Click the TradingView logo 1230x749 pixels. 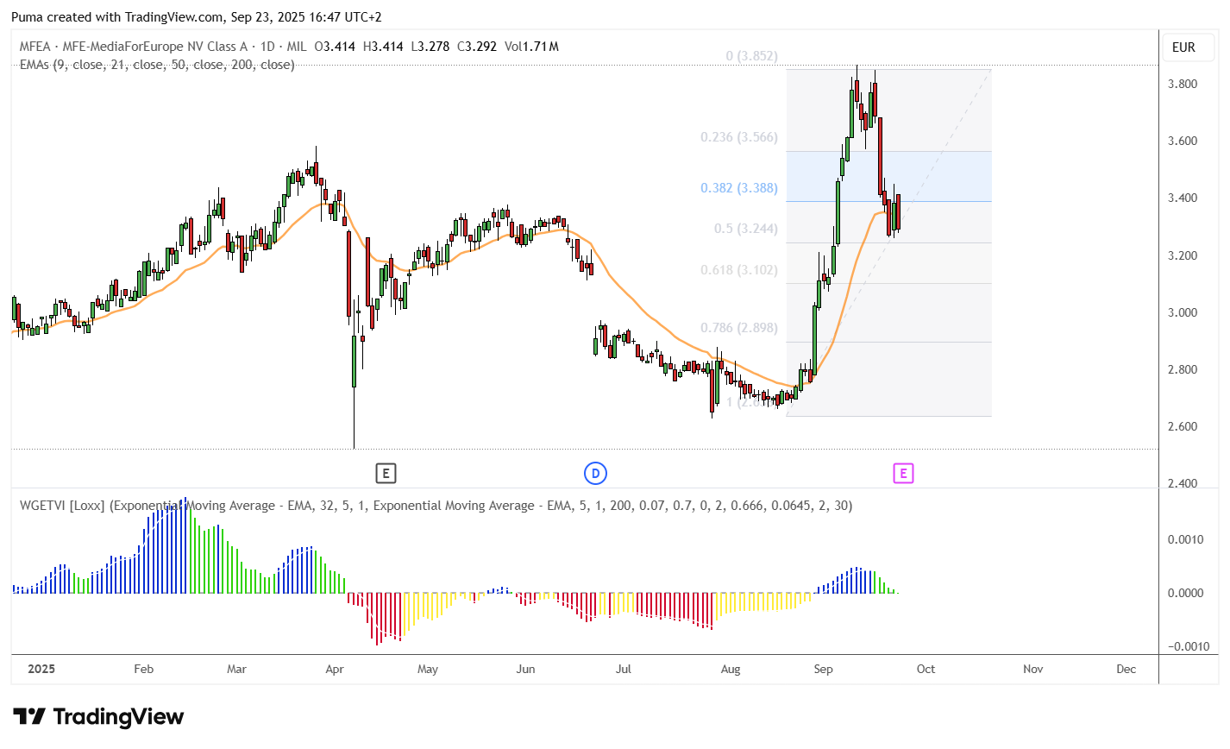tap(98, 717)
